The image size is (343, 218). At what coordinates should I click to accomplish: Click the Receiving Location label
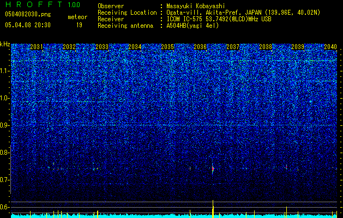(x=127, y=13)
